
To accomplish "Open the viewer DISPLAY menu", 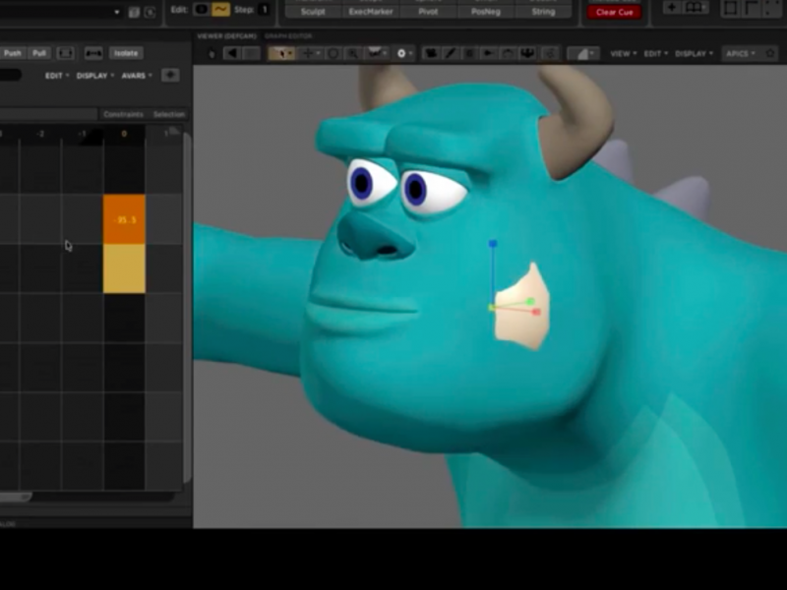I will [694, 54].
